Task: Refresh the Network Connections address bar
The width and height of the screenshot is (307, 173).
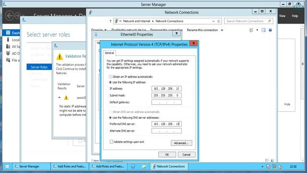Action: 219,21
